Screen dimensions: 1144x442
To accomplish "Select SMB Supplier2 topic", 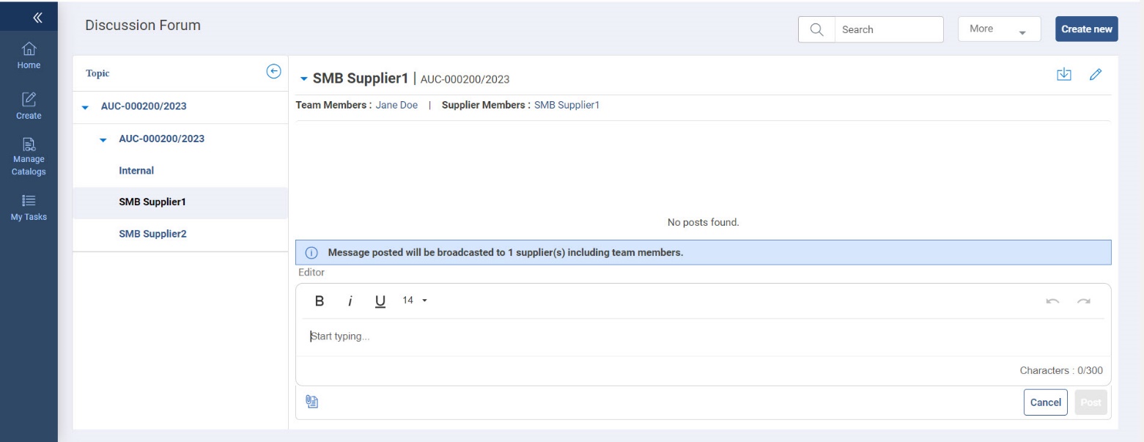I will (152, 234).
